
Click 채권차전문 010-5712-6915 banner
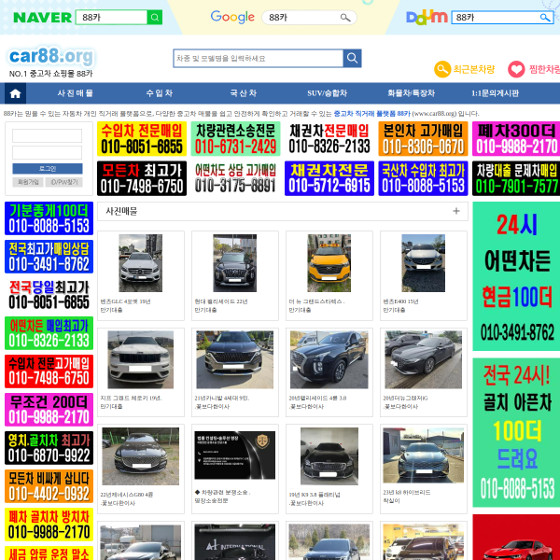[x=329, y=178]
